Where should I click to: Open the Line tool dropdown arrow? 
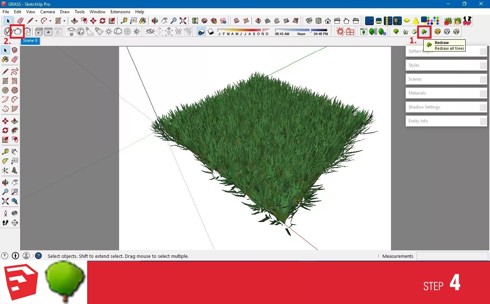click(36, 21)
